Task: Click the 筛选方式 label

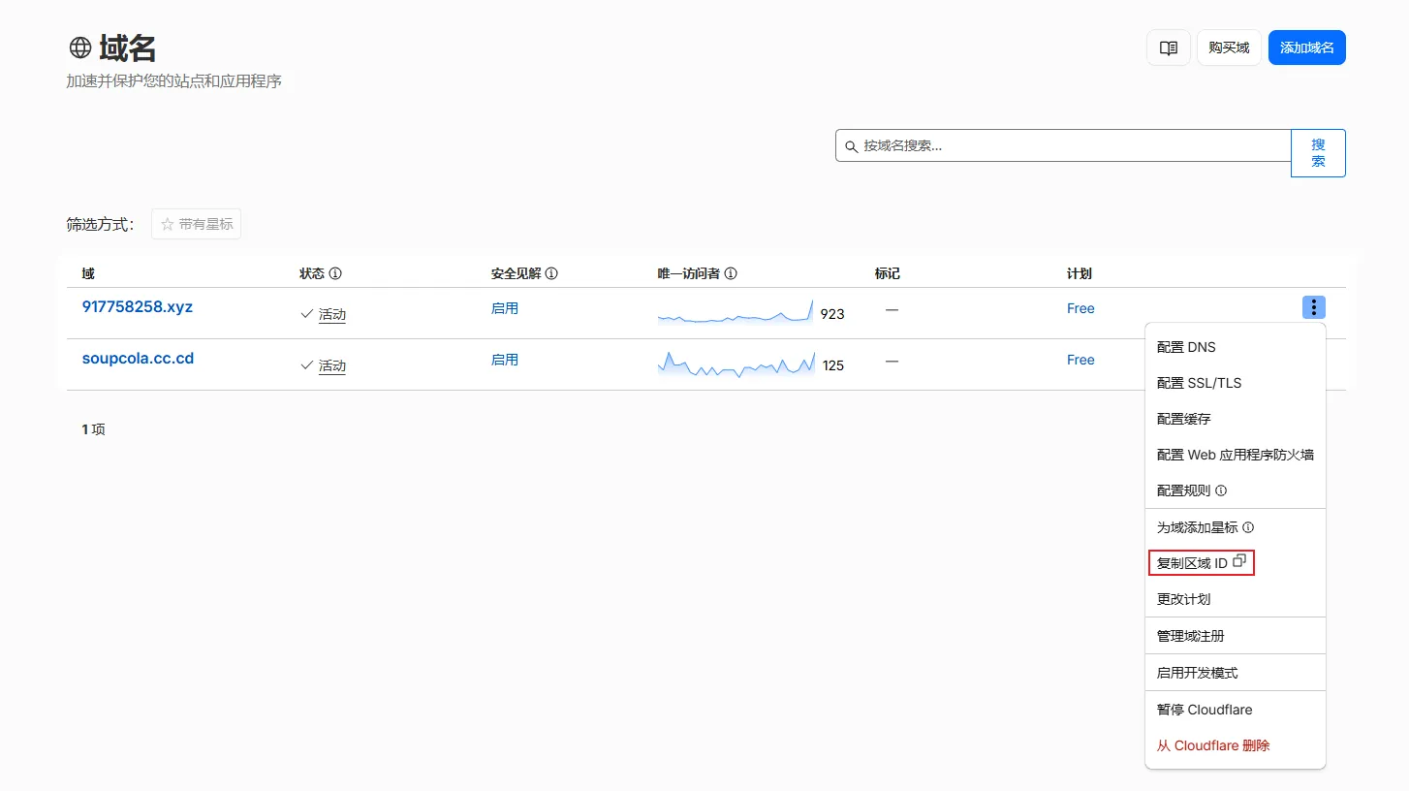Action: 101,225
